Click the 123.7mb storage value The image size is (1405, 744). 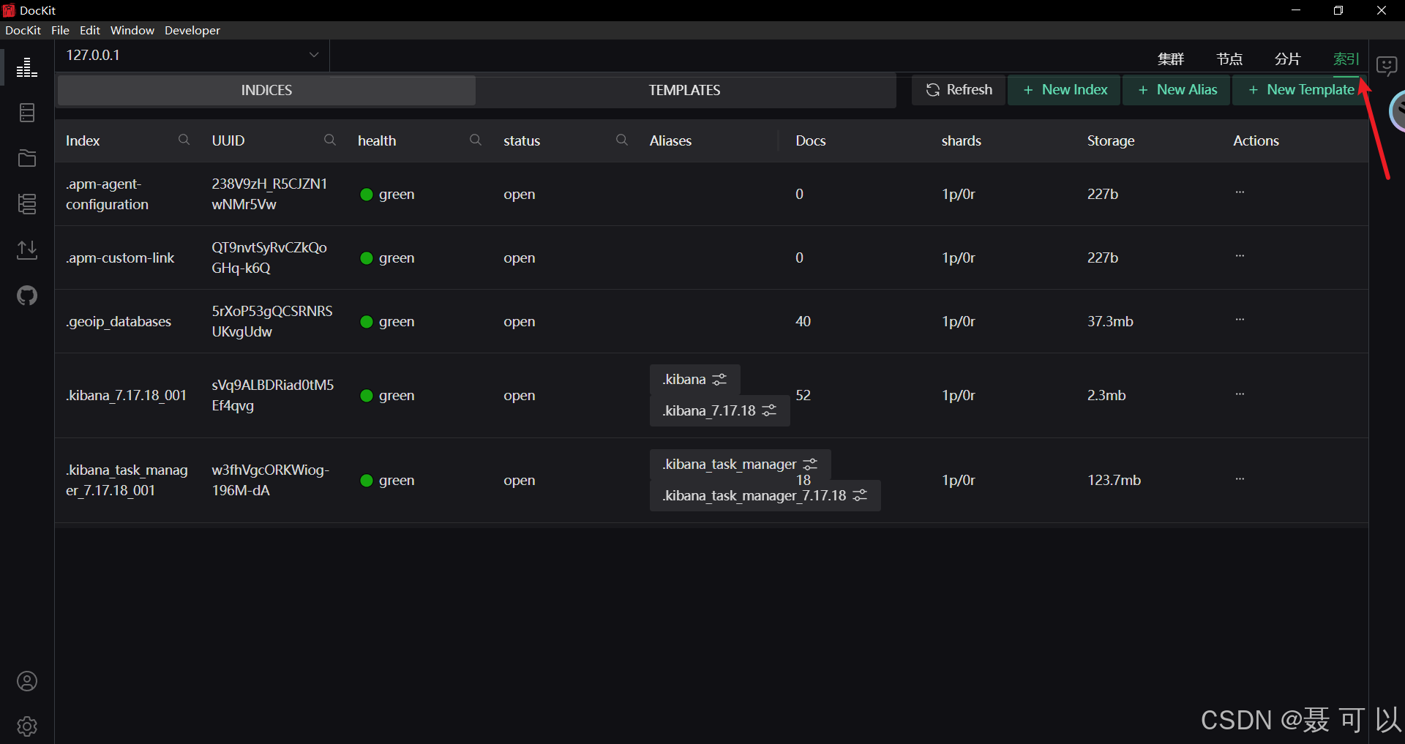pyautogui.click(x=1114, y=480)
